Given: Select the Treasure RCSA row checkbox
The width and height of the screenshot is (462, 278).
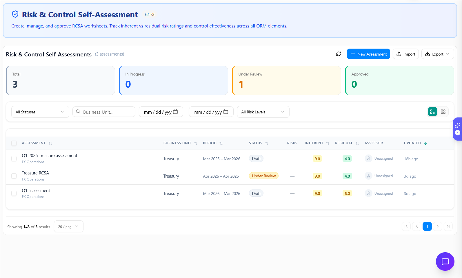Looking at the screenshot, I should click(x=14, y=176).
